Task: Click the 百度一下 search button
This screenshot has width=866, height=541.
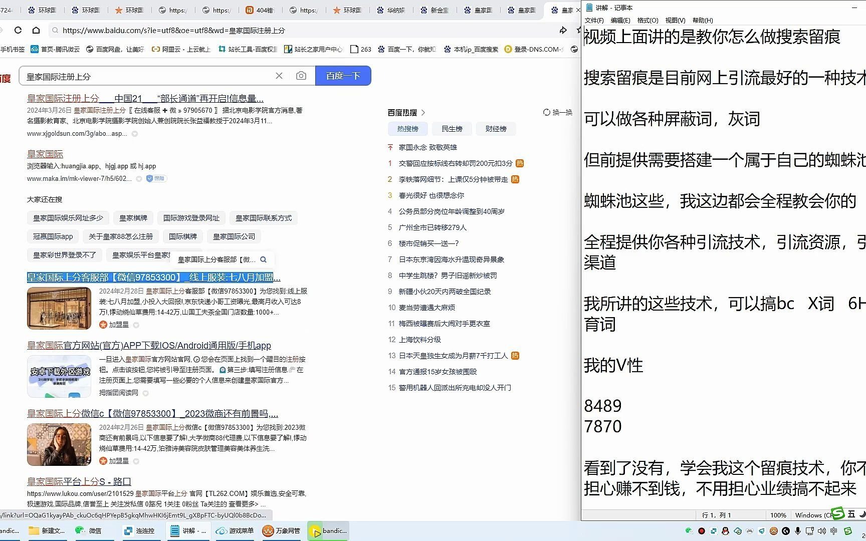Action: pyautogui.click(x=343, y=76)
